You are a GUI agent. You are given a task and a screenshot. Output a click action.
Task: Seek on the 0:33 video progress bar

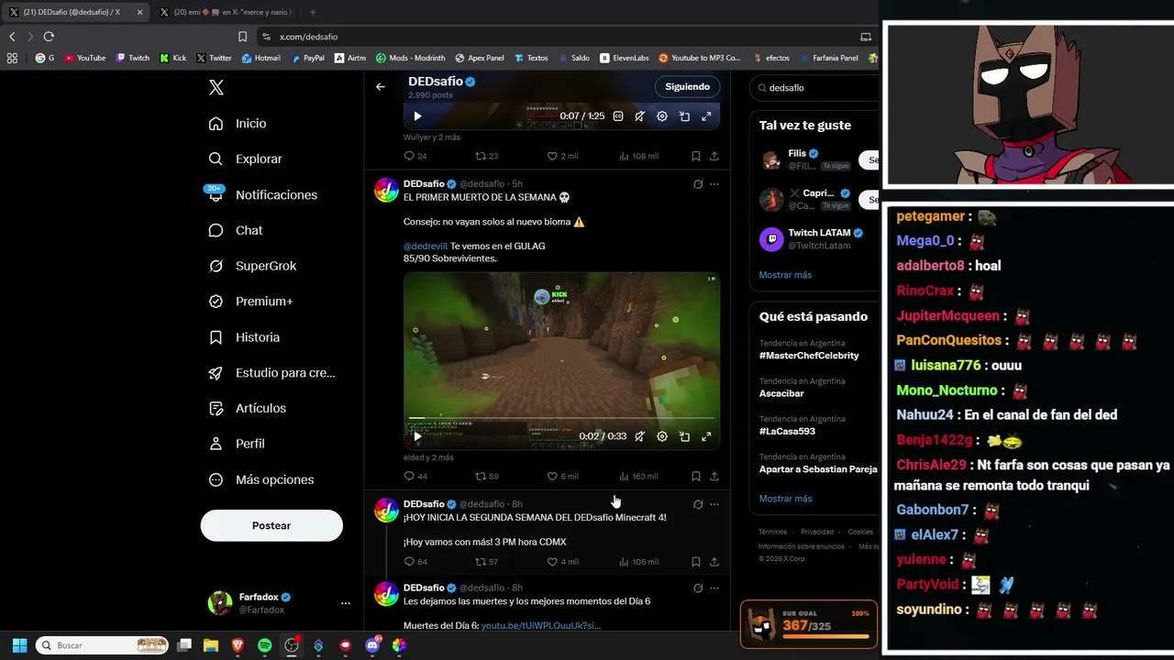point(561,418)
